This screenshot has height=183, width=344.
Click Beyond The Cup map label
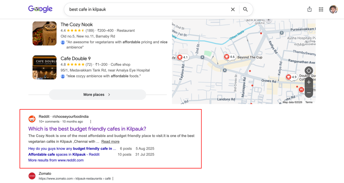250,57
